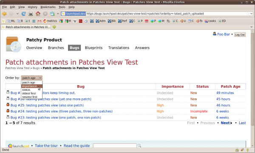Open the Order by patch age dropdown
The height and width of the screenshot is (153, 255).
(32, 78)
